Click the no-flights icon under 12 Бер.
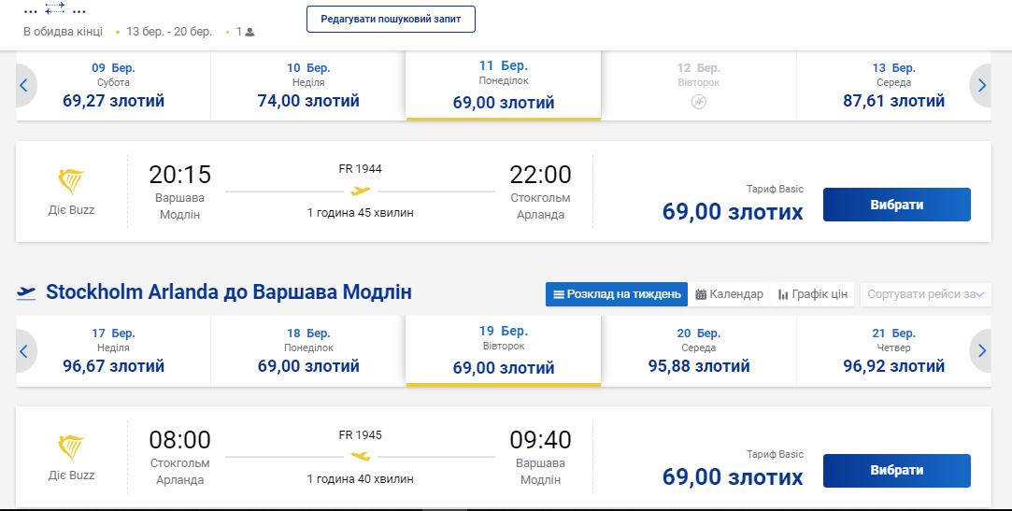1012x511 pixels. (x=698, y=101)
